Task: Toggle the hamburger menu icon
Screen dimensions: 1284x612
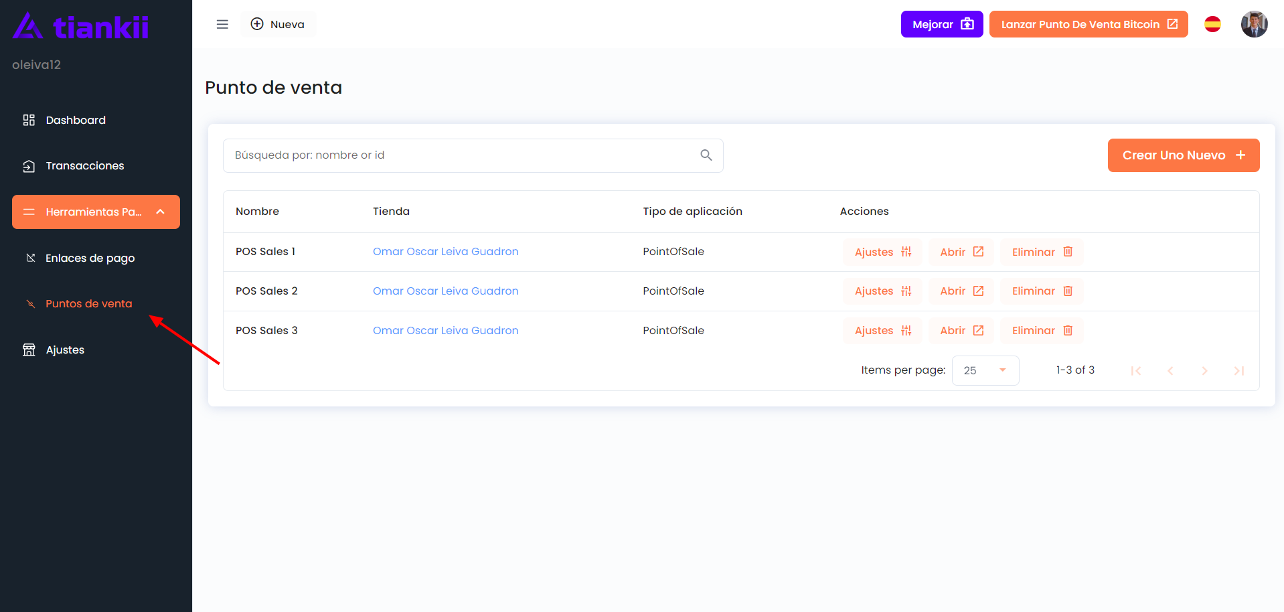Action: [x=222, y=24]
